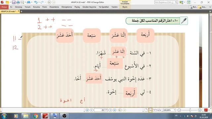Open the undo history dropdown arrow

coord(39,2)
